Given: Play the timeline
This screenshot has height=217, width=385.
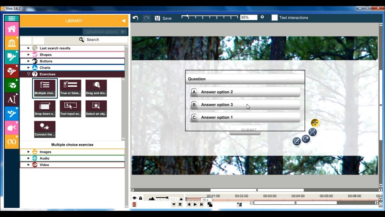Looking at the screenshot, I should 195,204.
